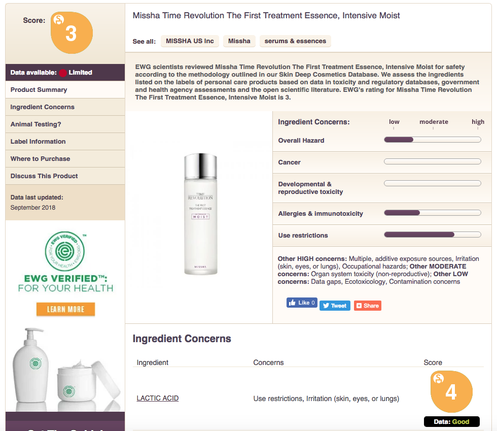The width and height of the screenshot is (497, 431).
Task: Click the lactic acid score 4 badge
Action: point(451,391)
